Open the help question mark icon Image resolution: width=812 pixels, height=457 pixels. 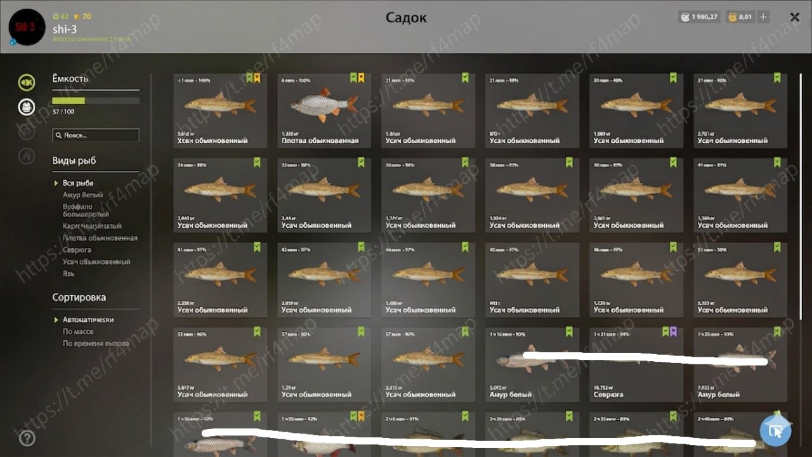point(27,438)
